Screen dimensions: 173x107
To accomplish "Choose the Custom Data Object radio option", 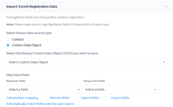I will pyautogui.click(x=8, y=45).
